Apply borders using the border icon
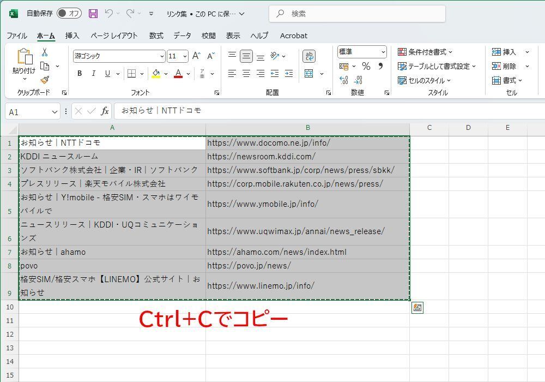The image size is (545, 382). [x=131, y=74]
